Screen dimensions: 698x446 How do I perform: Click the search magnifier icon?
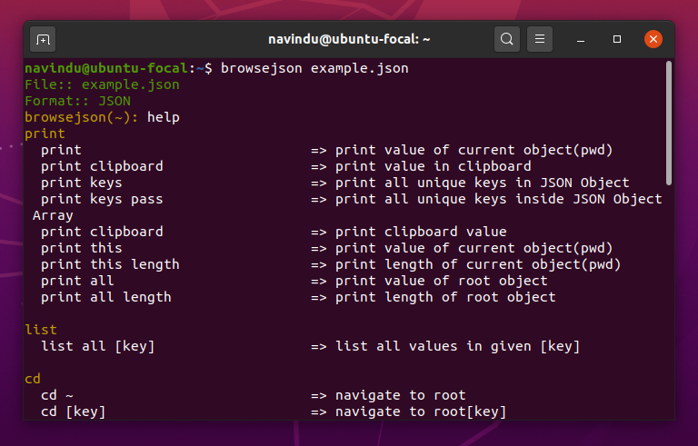click(x=506, y=39)
